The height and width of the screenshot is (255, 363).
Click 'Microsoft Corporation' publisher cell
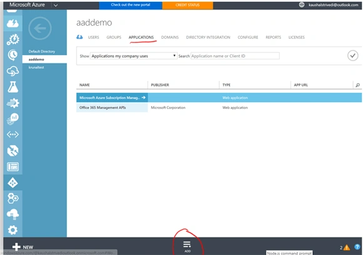[168, 108]
